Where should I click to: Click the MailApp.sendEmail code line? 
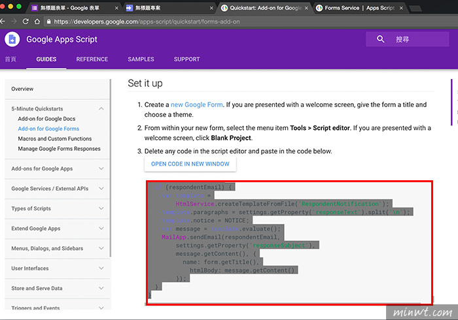click(220, 237)
